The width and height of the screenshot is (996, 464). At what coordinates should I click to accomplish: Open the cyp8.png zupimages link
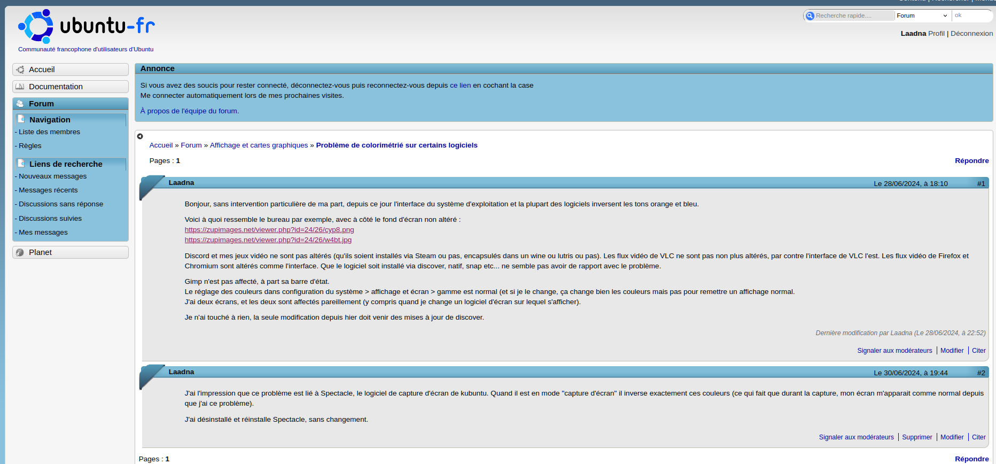[x=269, y=230]
